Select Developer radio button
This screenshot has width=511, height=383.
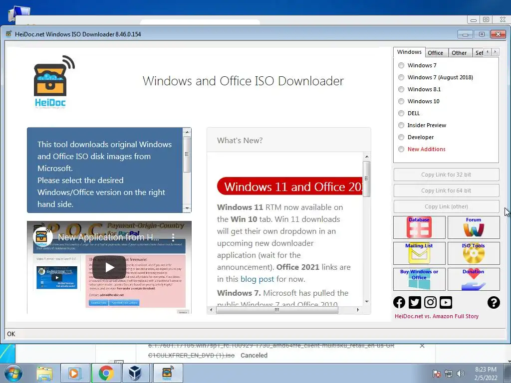click(401, 138)
